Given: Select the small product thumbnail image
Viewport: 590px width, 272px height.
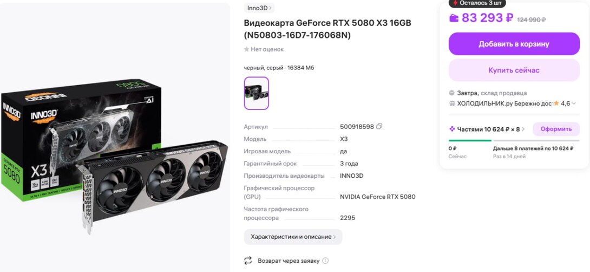Looking at the screenshot, I should [256, 93].
